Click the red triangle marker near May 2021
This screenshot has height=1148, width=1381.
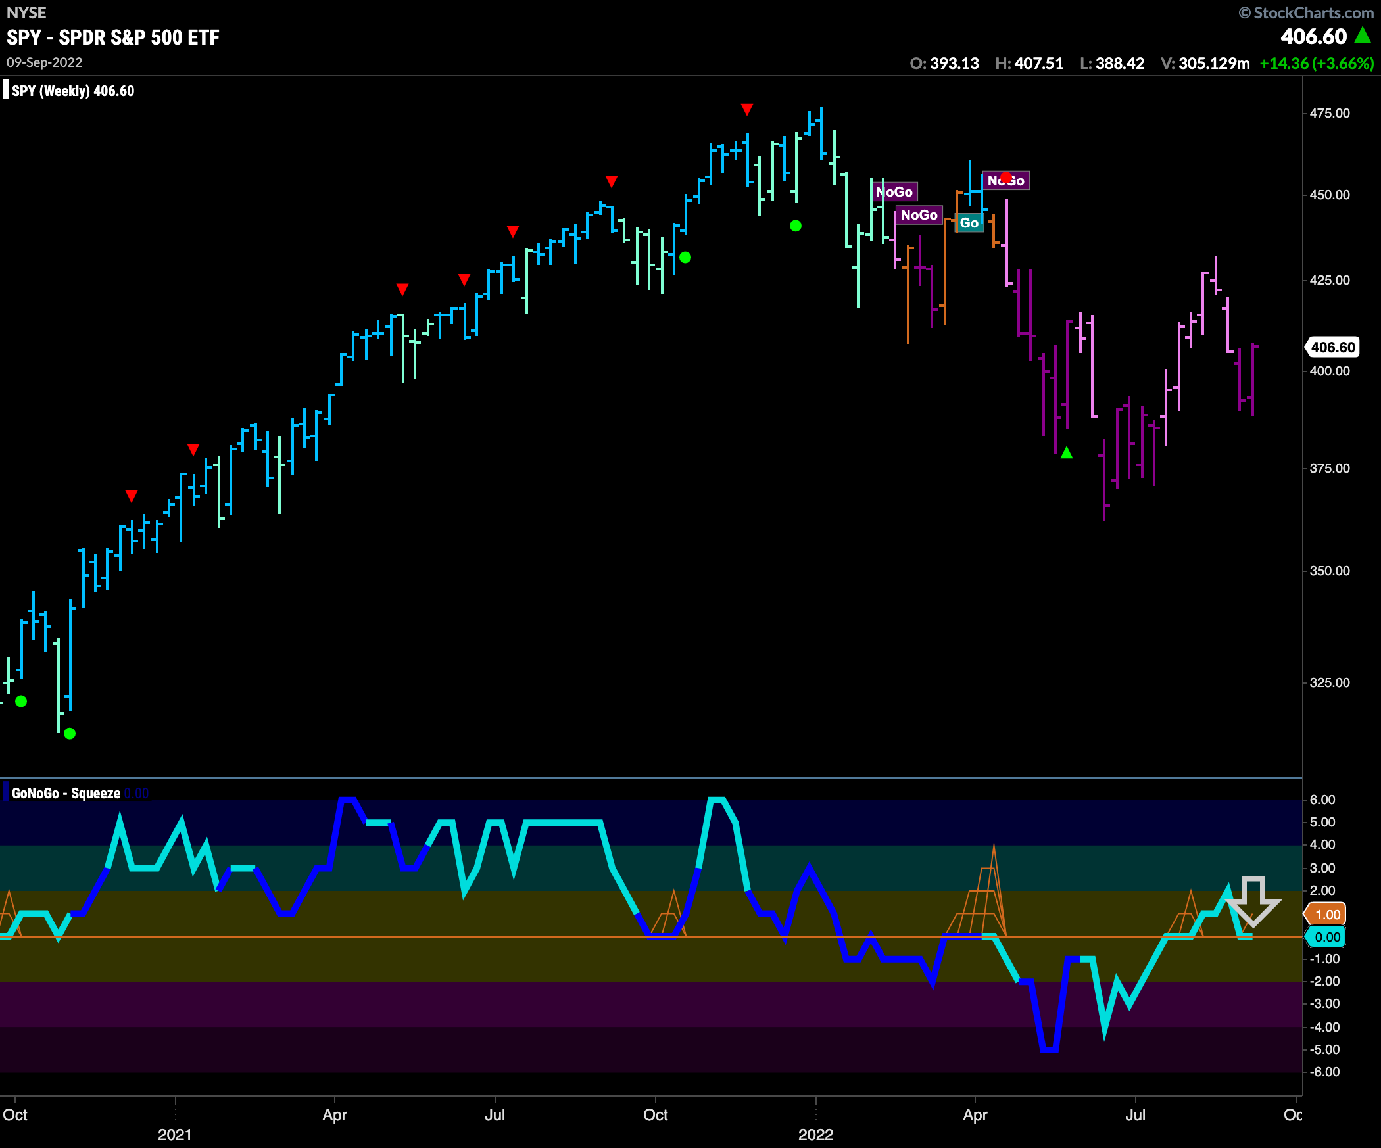point(402,289)
